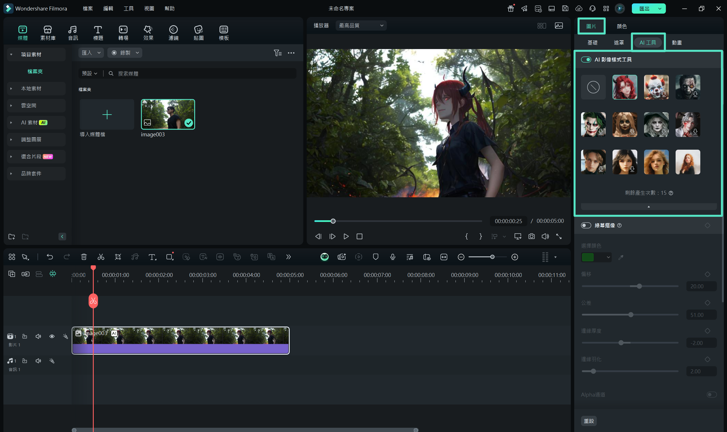Open the 匯入 import dropdown

point(91,53)
